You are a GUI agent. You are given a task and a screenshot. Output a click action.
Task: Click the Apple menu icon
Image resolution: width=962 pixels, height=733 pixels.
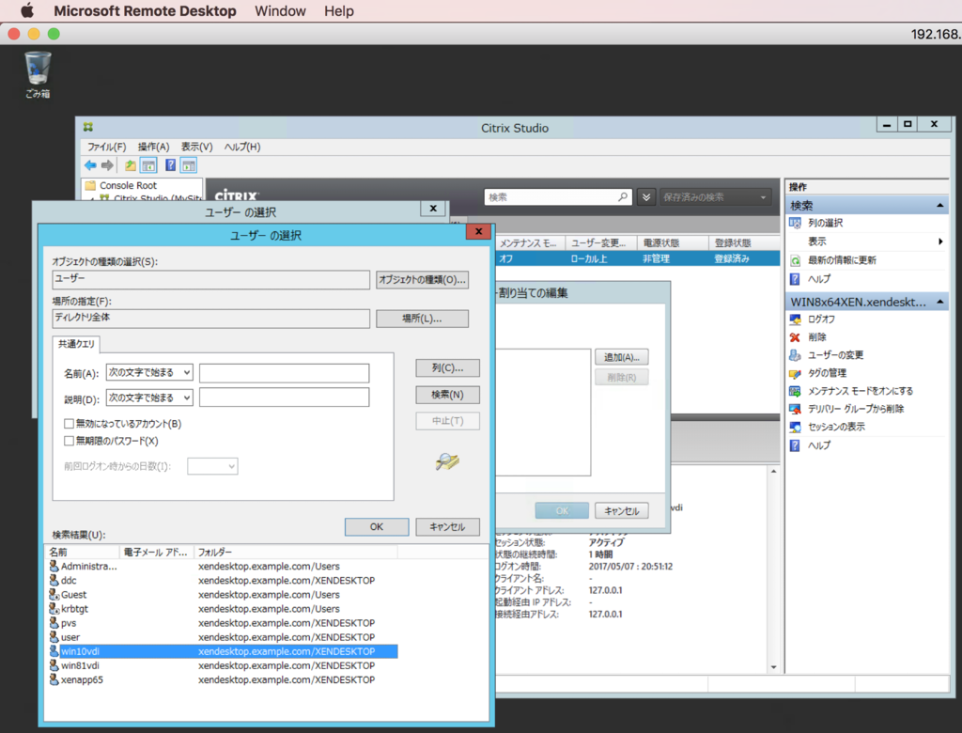[x=27, y=10]
